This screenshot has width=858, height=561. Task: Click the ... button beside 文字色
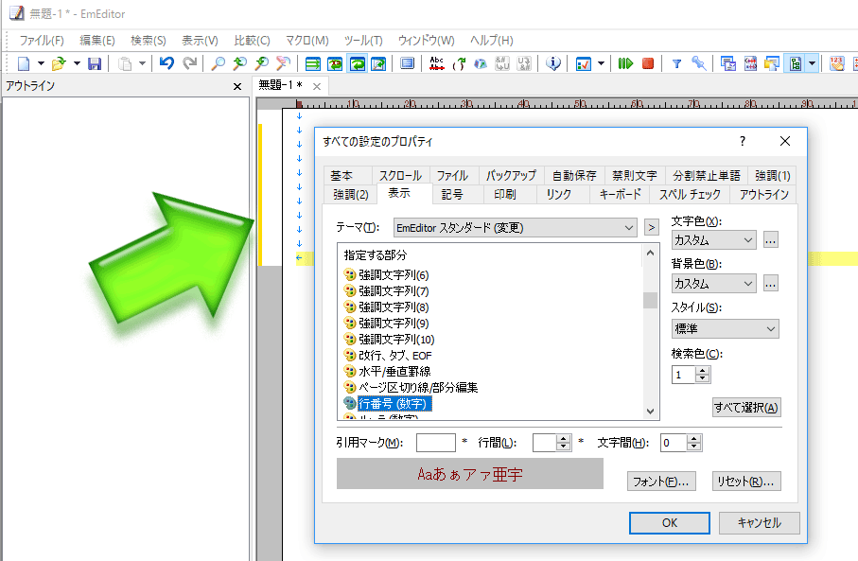(770, 239)
